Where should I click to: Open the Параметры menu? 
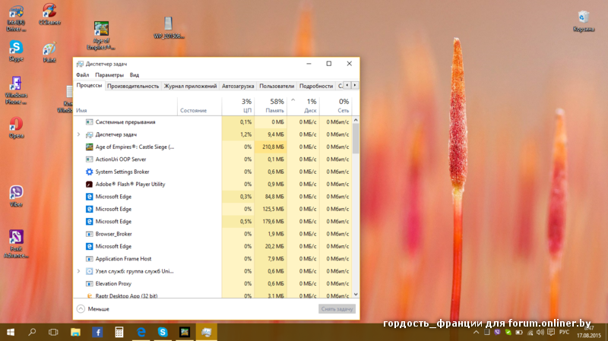pyautogui.click(x=109, y=75)
